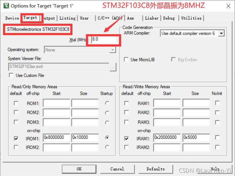Viewport: 235px width, 176px height.
Task: Expand the Operating system dropdown
Action: (x=113, y=50)
